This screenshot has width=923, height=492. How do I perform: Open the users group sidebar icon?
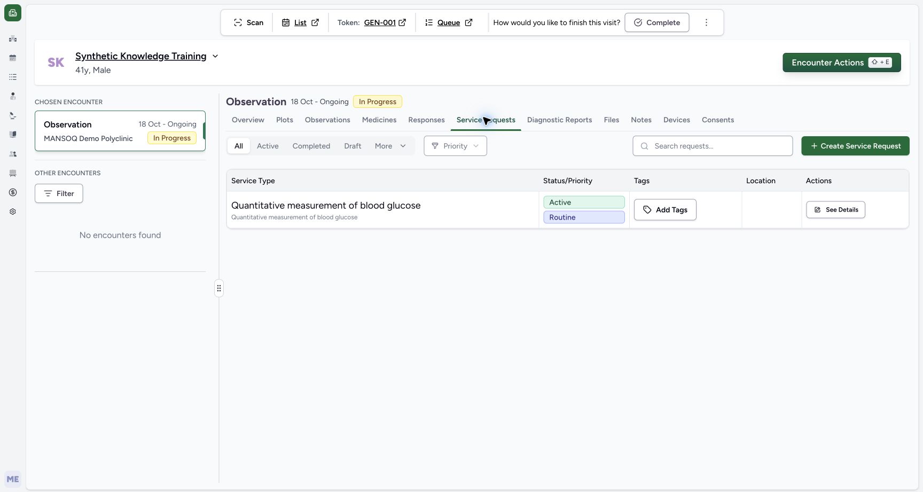click(x=13, y=154)
